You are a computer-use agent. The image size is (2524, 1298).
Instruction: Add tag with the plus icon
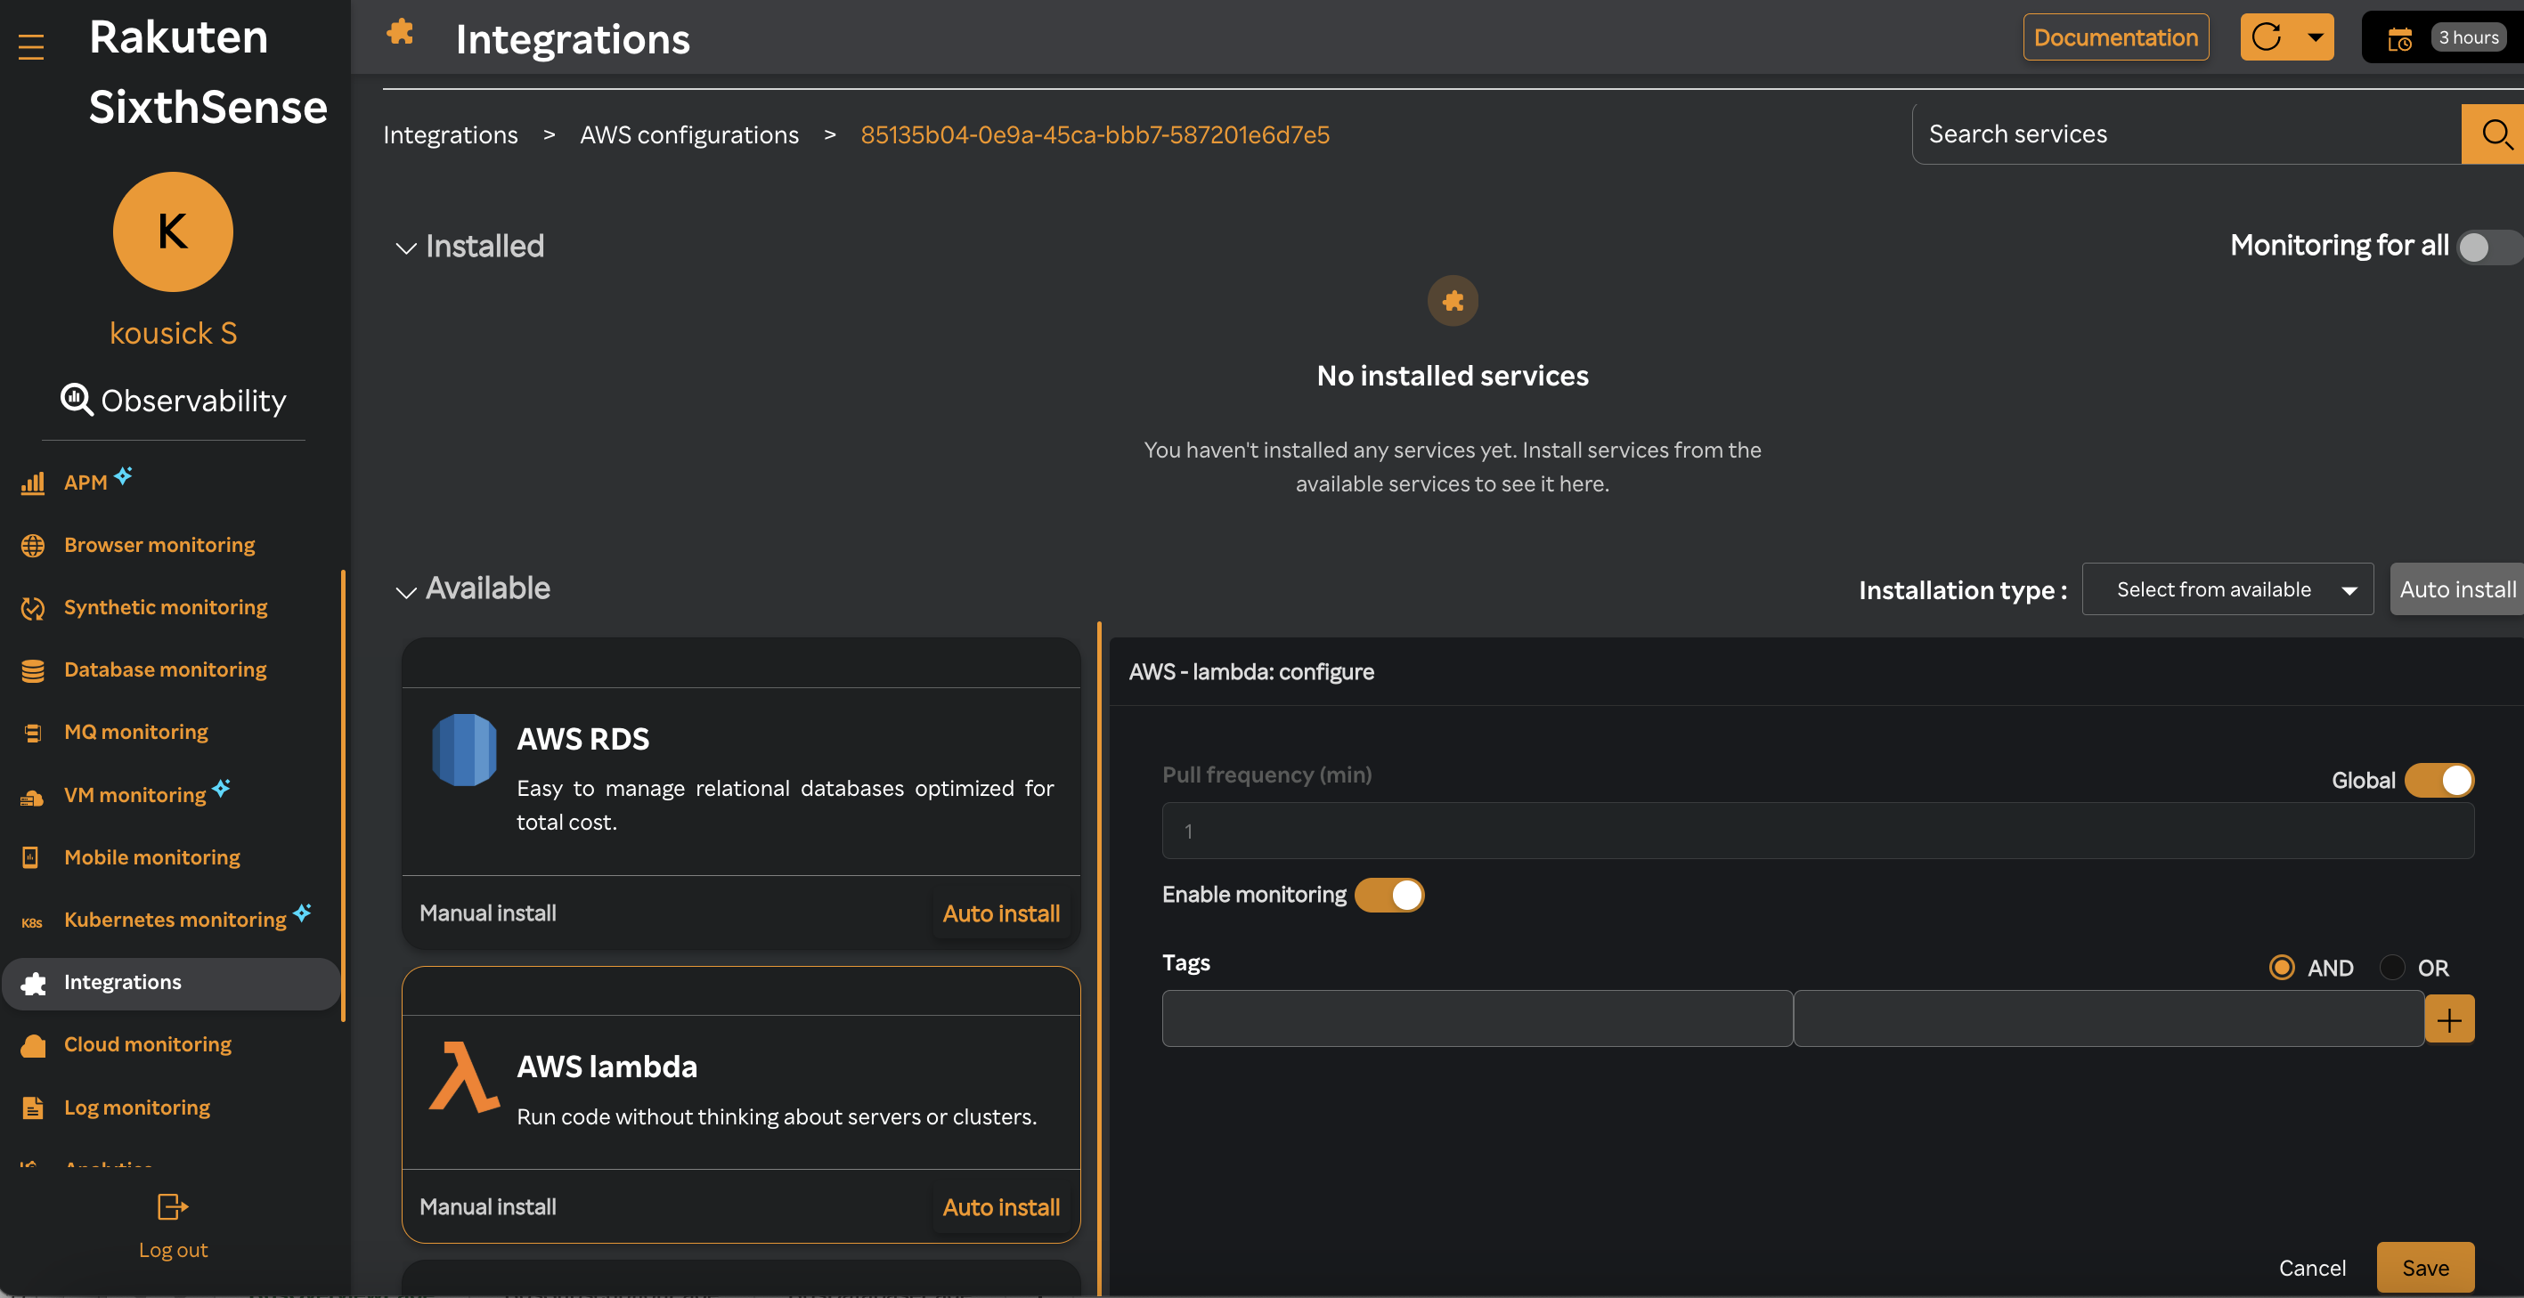[2449, 1019]
